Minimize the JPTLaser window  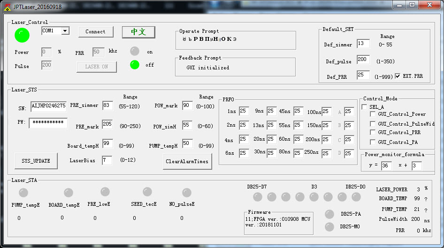[399, 5]
